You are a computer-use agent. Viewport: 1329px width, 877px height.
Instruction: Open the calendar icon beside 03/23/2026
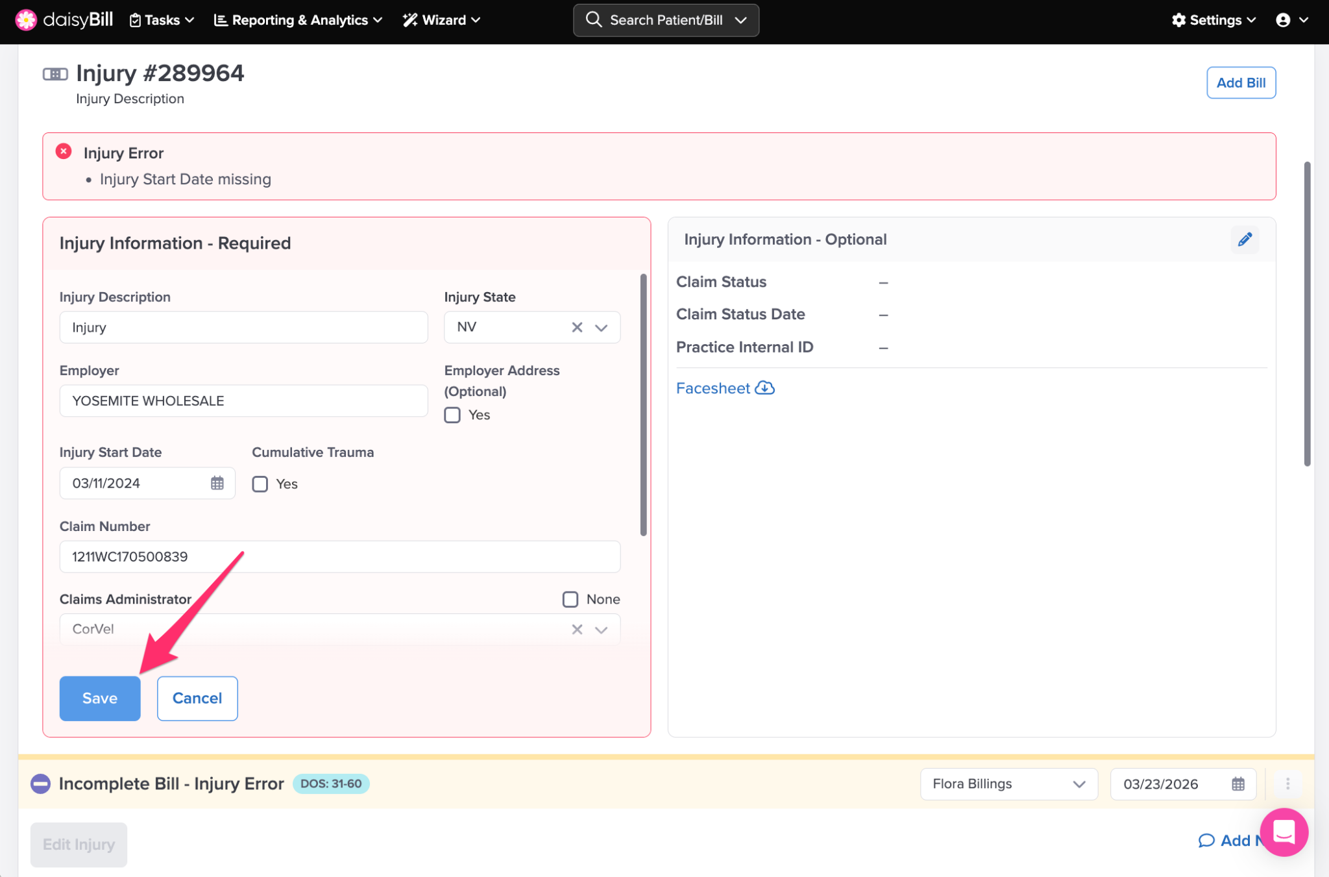[1238, 784]
